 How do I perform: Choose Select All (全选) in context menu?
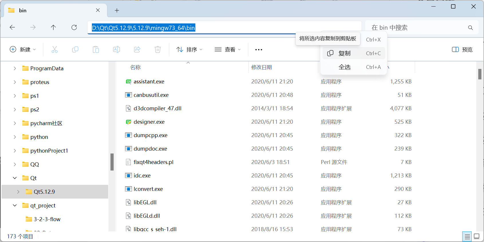pos(353,67)
